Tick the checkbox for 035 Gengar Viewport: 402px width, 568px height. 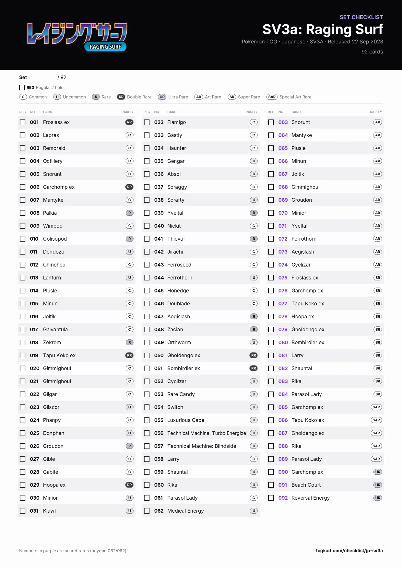tap(147, 161)
